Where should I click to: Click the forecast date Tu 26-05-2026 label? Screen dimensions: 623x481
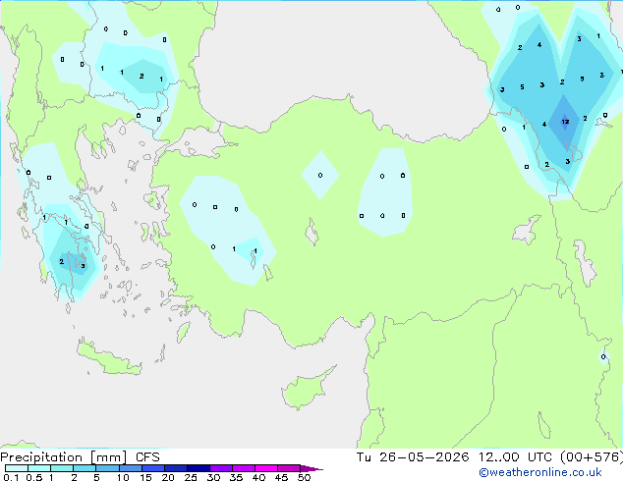(413, 457)
